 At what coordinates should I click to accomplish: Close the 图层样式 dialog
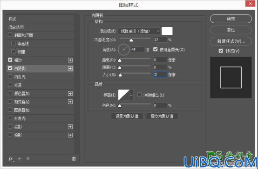(x=250, y=4)
